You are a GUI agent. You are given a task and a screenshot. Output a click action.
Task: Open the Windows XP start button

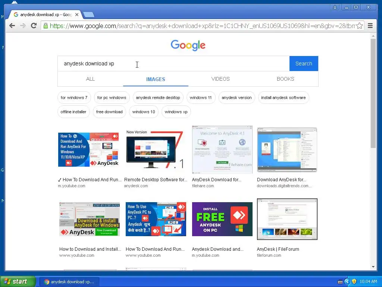coord(18,282)
